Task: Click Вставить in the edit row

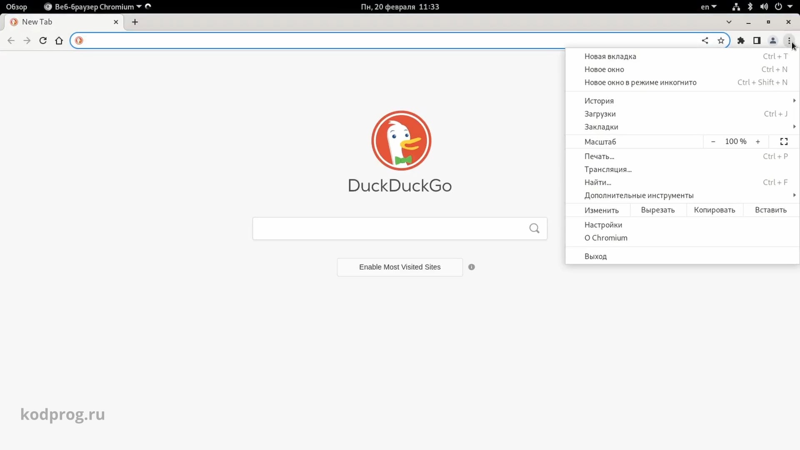Action: tap(771, 210)
